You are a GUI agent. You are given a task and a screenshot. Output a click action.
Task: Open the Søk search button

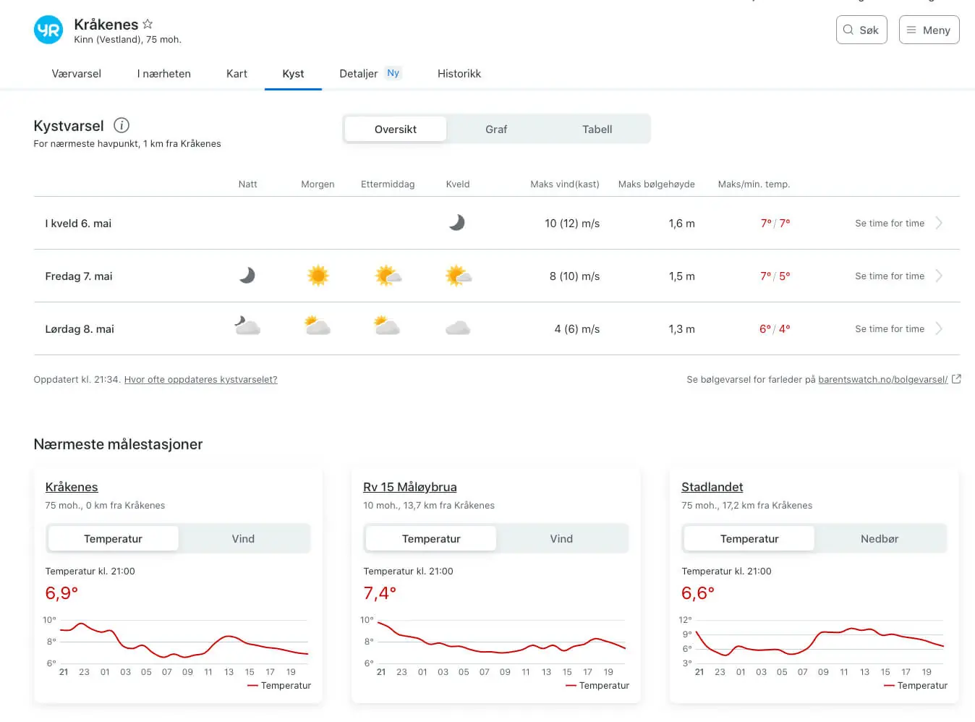861,30
